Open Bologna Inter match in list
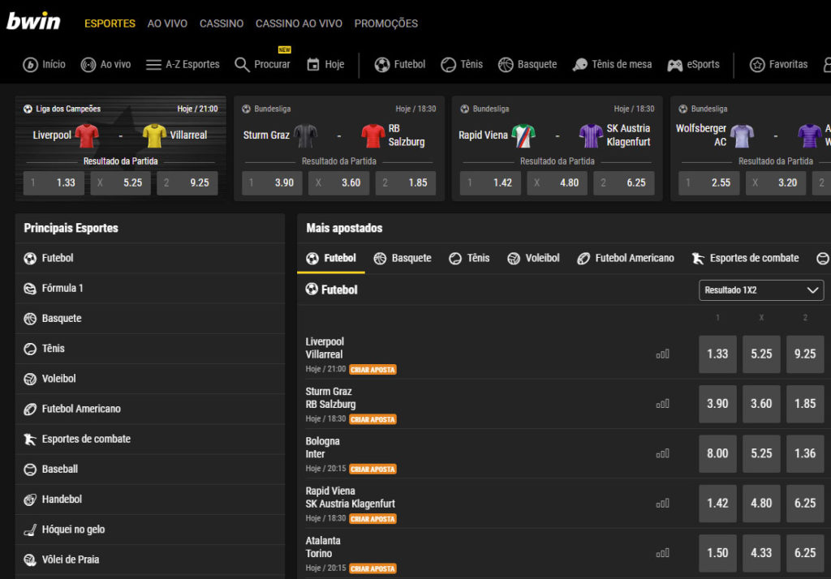 tap(322, 448)
